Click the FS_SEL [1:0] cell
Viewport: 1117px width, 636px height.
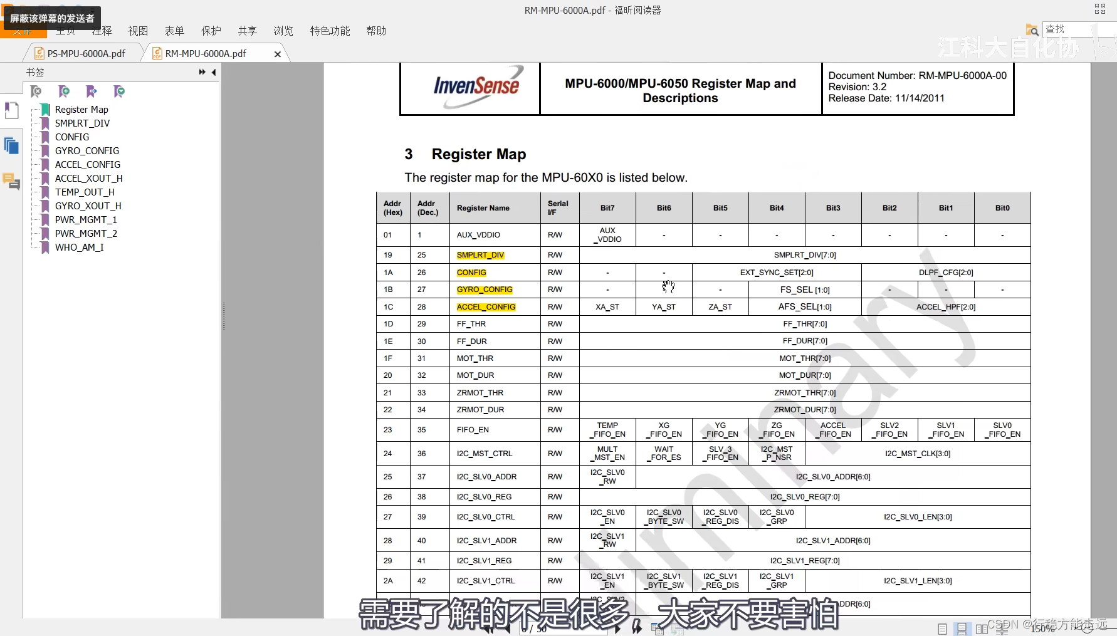click(x=805, y=290)
